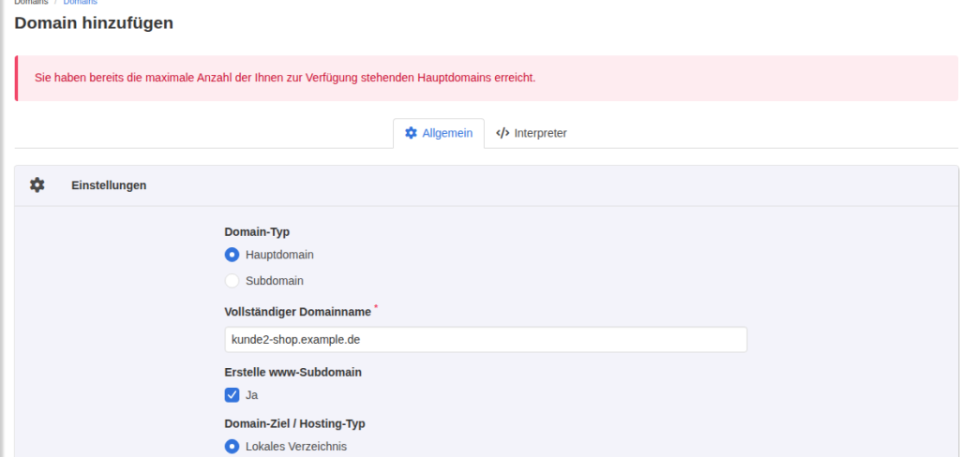Click the Domain-Typ label
The width and height of the screenshot is (960, 457).
tap(257, 232)
